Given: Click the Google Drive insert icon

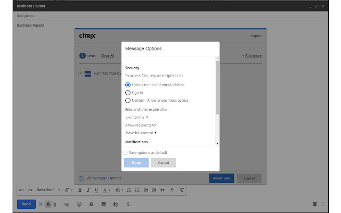Looking at the screenshot, I should [x=91, y=204].
